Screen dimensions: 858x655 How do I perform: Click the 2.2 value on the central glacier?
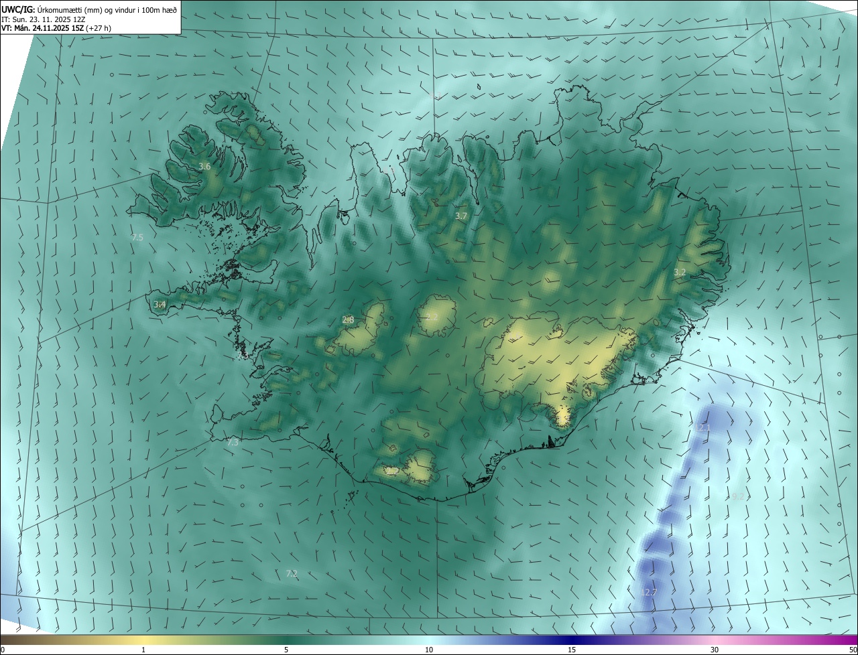(x=432, y=317)
